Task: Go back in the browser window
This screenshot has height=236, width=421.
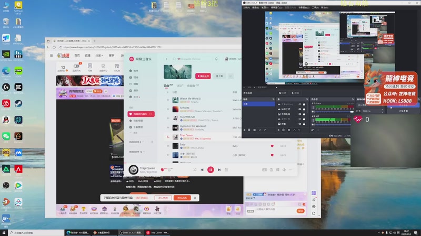Action: (48, 47)
